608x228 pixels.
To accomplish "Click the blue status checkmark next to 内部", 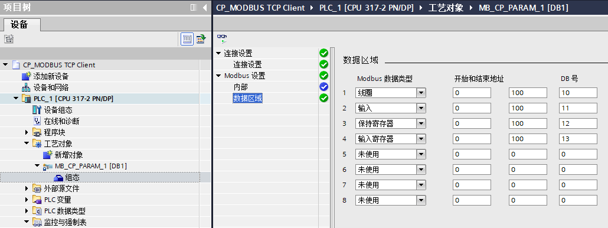I will (x=323, y=87).
